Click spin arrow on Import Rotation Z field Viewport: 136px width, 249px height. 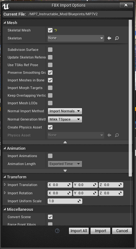(120, 193)
